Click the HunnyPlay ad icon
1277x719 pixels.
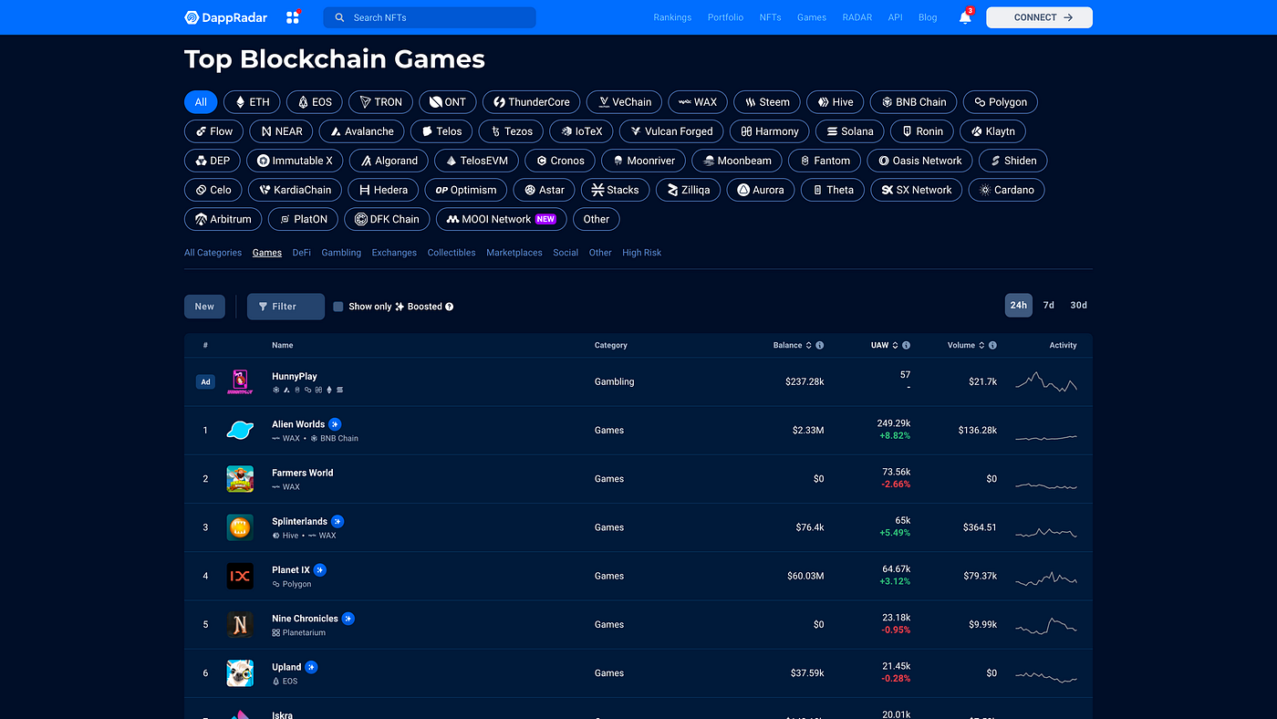point(240,381)
